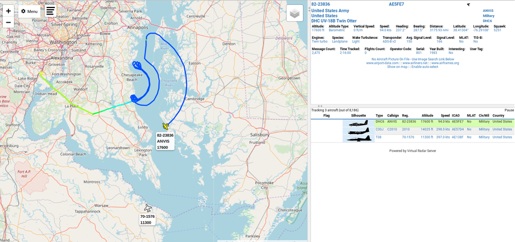Click the 82-23836 ANVIS 17600 map label
This screenshot has height=242, width=515.
point(165,141)
